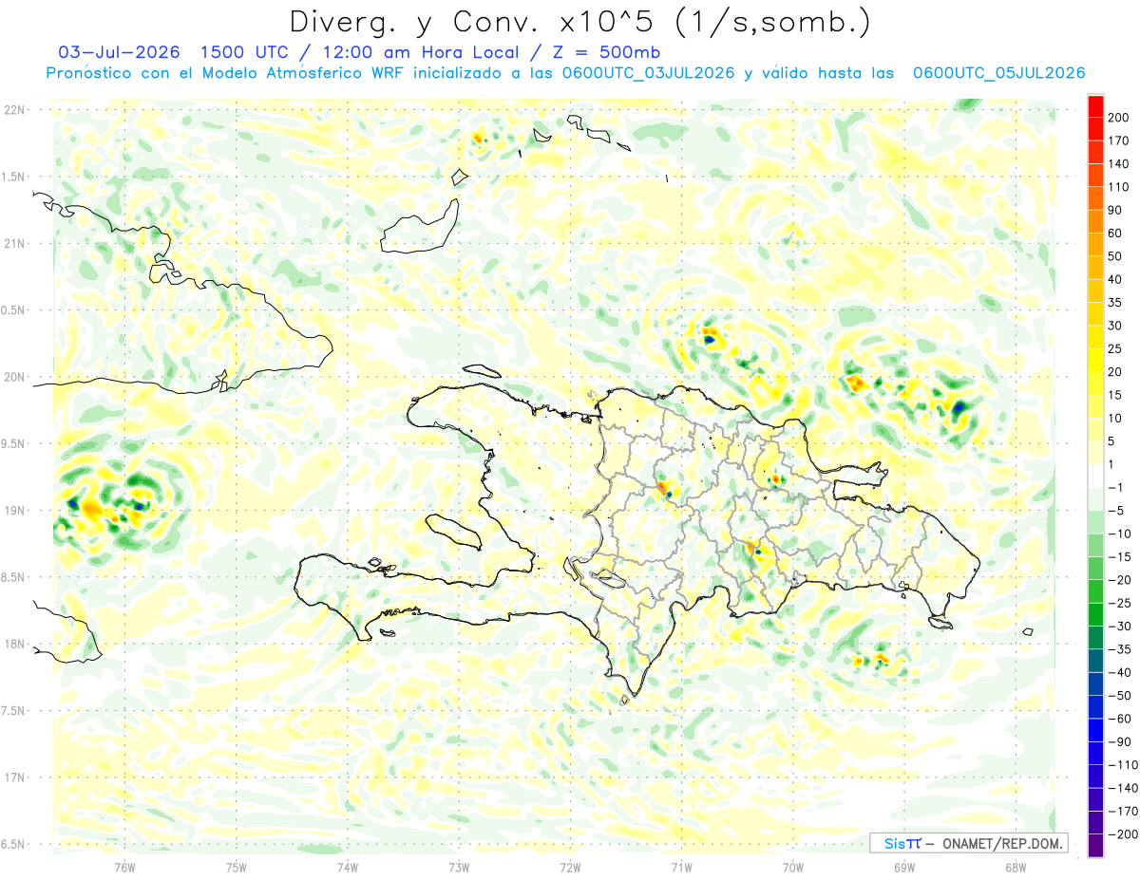Click the '-90' colorbar value

(x=1121, y=742)
